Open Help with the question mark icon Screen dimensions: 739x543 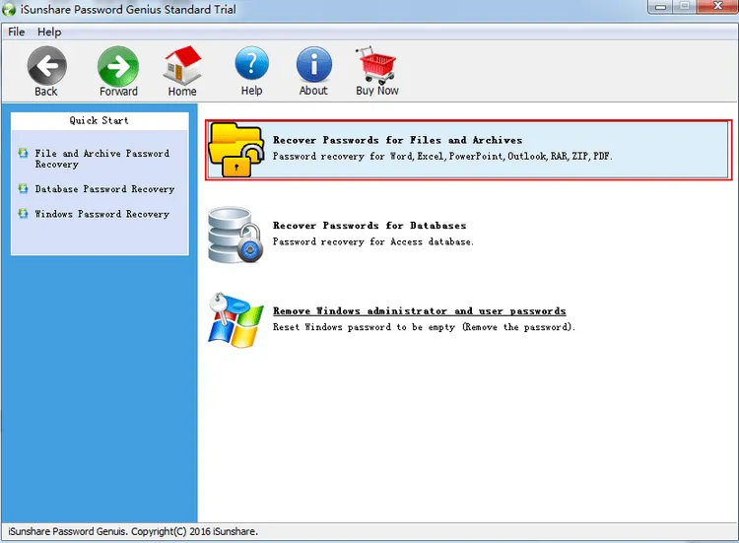click(251, 64)
